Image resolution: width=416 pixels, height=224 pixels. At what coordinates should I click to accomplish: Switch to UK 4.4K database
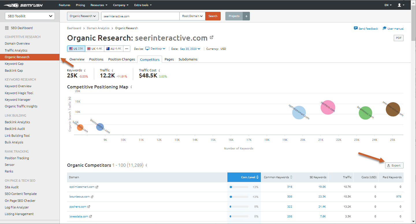pyautogui.click(x=94, y=49)
